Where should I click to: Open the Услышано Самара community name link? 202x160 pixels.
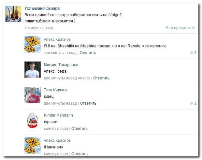click(42, 9)
